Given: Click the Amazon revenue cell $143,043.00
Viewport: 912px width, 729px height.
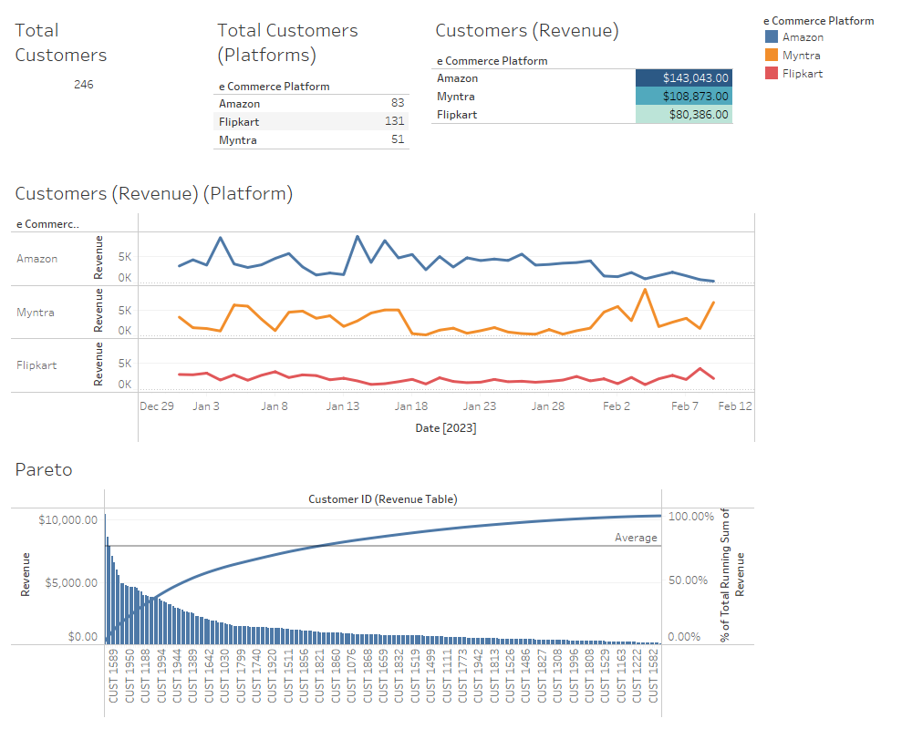Looking at the screenshot, I should (x=683, y=77).
